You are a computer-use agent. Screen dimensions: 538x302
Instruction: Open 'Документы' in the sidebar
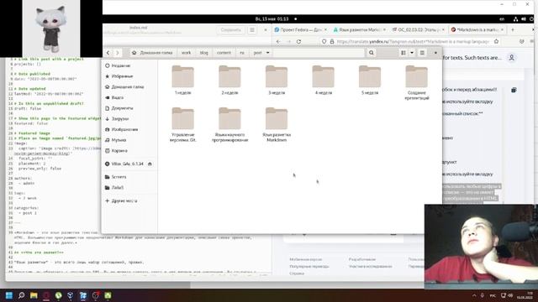129,108
